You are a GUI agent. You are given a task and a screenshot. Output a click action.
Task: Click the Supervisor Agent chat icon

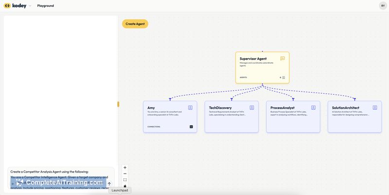(283, 59)
